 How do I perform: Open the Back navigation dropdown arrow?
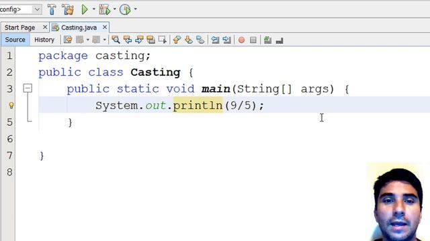pos(88,40)
